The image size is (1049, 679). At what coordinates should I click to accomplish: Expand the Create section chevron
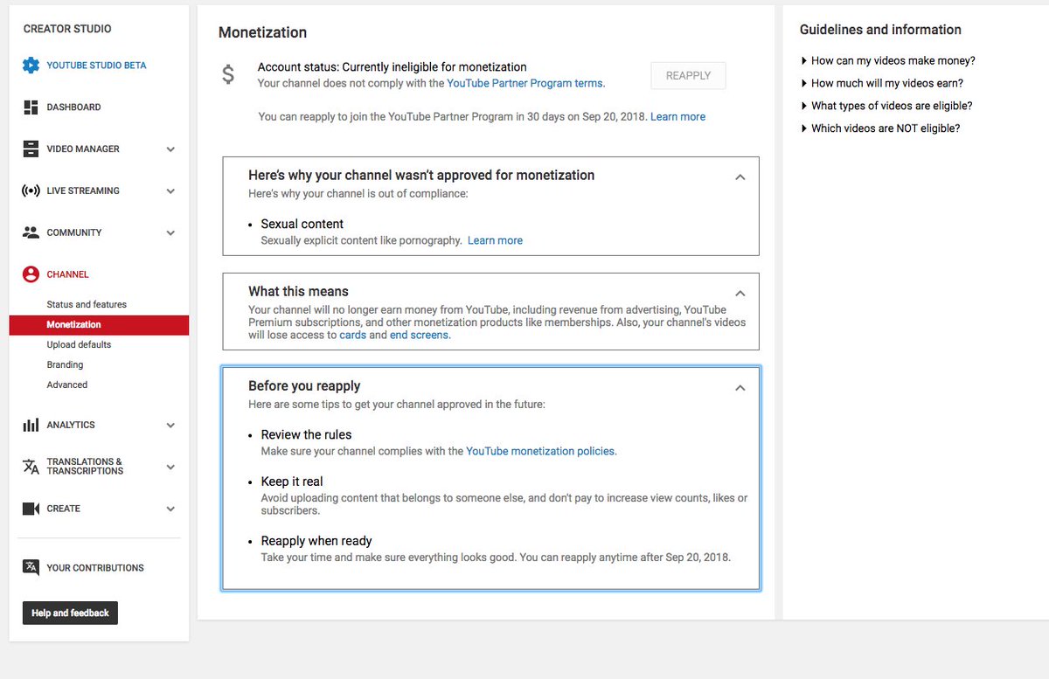pos(170,509)
